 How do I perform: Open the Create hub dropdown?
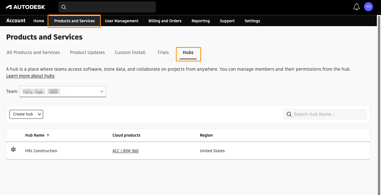click(26, 114)
